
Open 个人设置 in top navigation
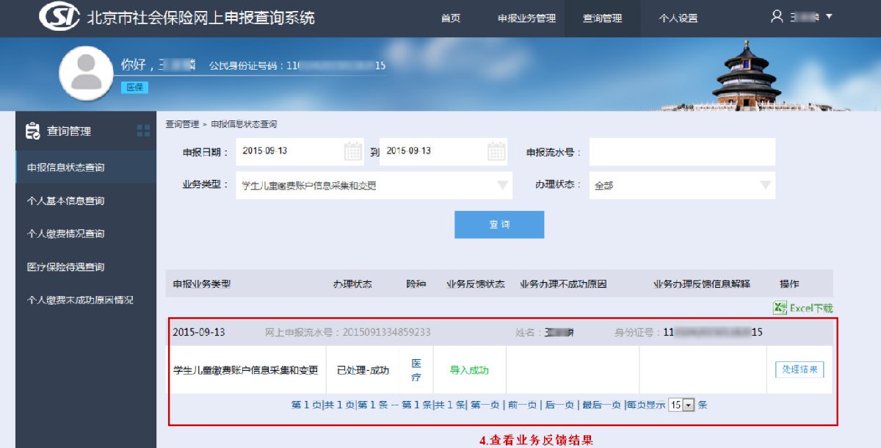(x=678, y=18)
